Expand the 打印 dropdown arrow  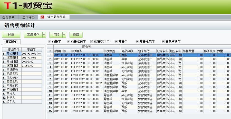coord(64,35)
